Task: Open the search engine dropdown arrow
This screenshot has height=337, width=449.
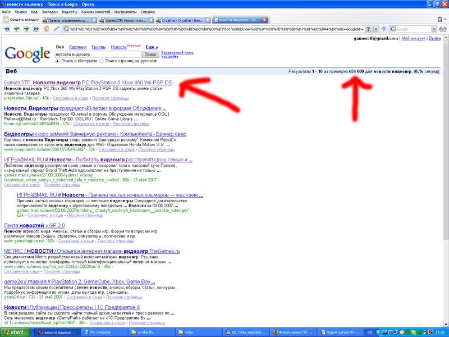Action: click(x=434, y=29)
